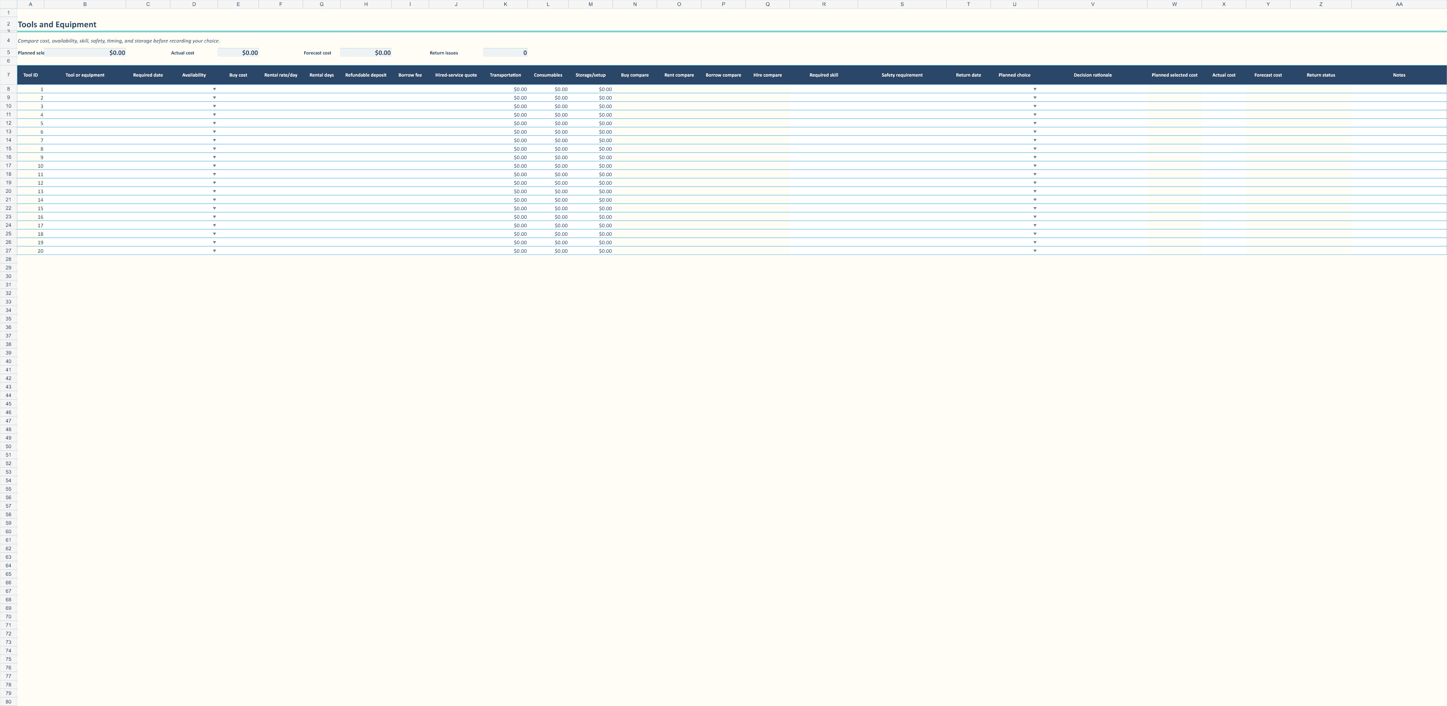Select the Tool or equipment header

[85, 75]
